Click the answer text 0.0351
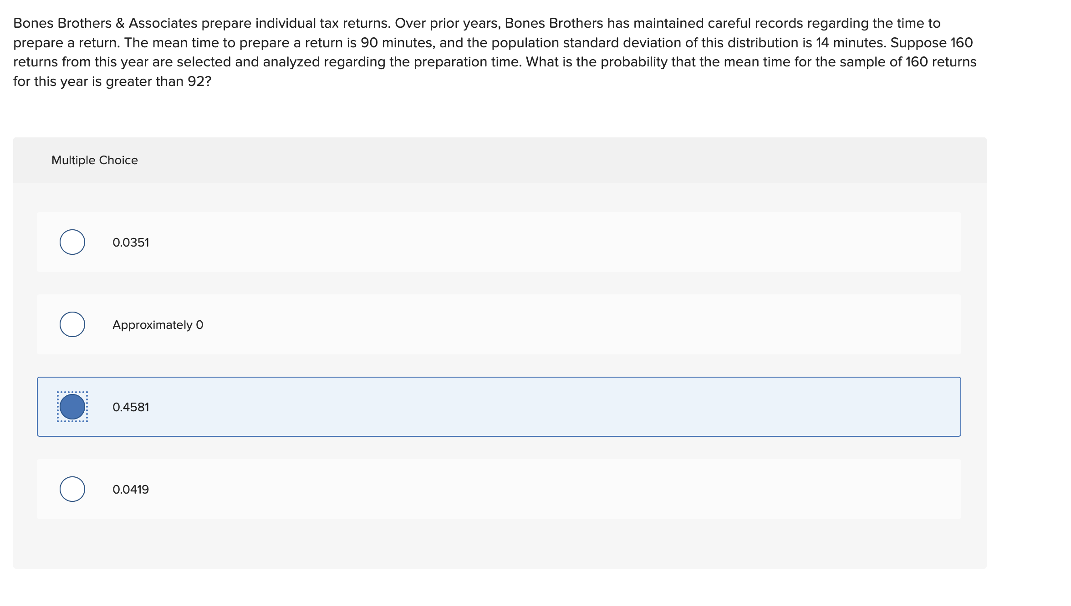 131,242
